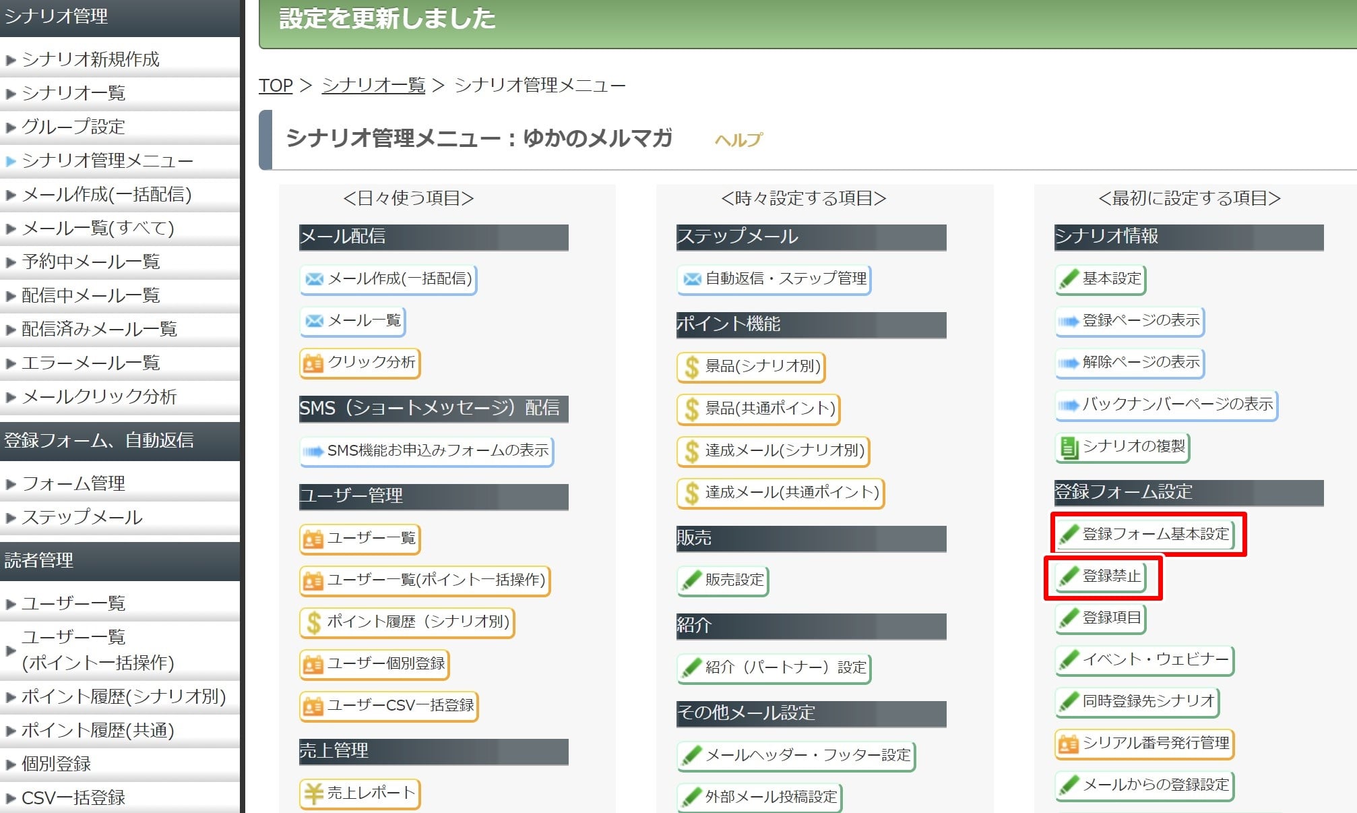Open sidebar ユーザー一覧 under 読者管理
This screenshot has height=813, width=1357.
pos(120,603)
